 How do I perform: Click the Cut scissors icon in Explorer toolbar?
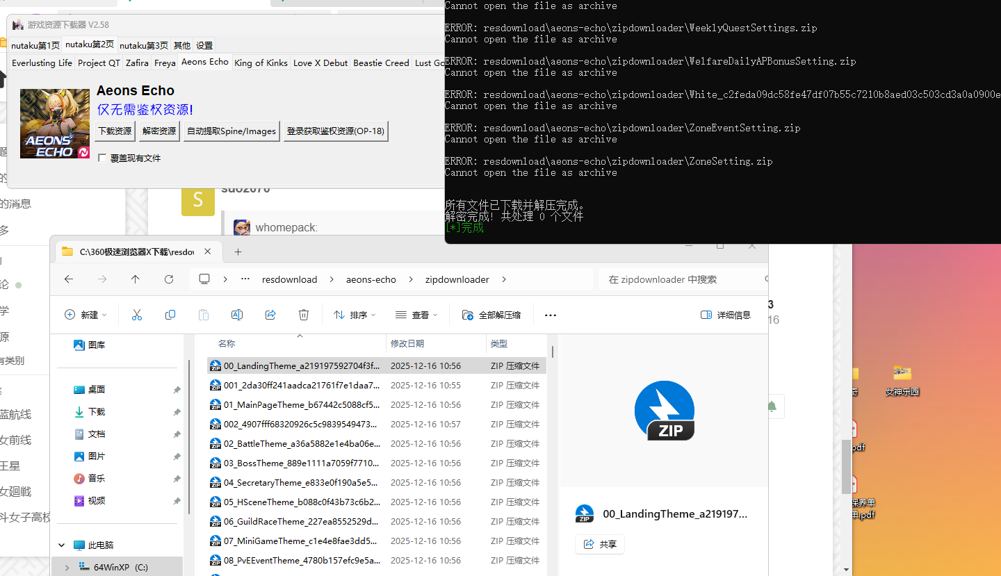click(137, 315)
